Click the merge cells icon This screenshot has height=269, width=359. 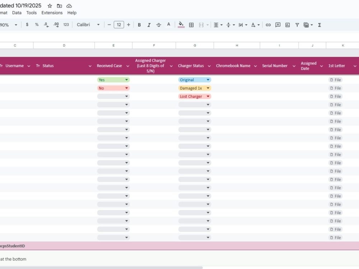(x=201, y=25)
